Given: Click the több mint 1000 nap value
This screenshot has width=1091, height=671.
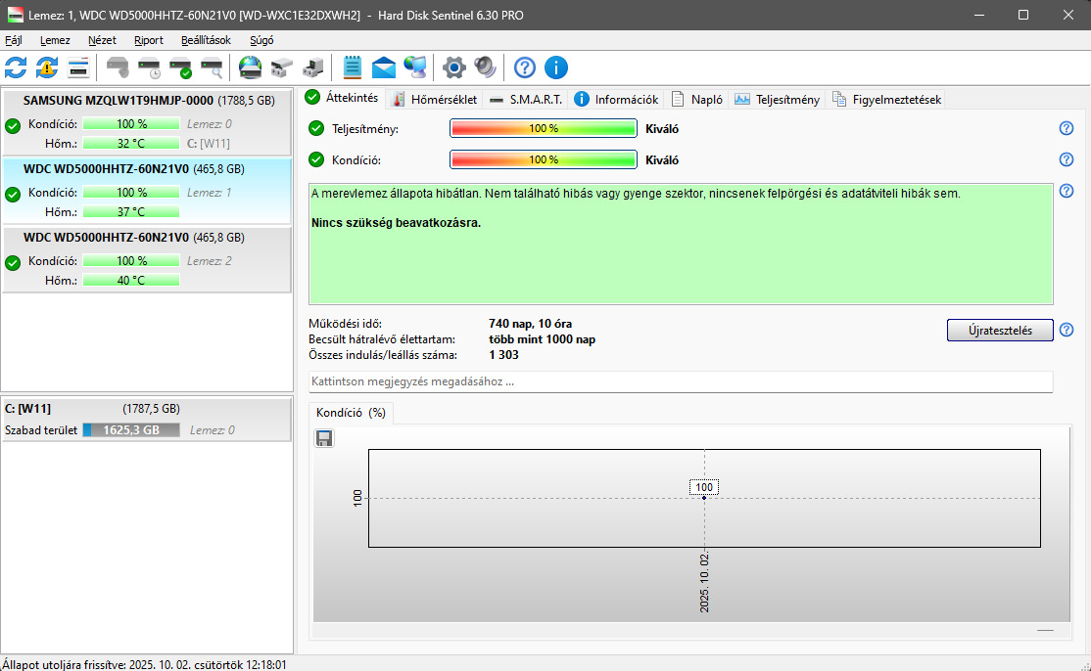Looking at the screenshot, I should [x=542, y=339].
